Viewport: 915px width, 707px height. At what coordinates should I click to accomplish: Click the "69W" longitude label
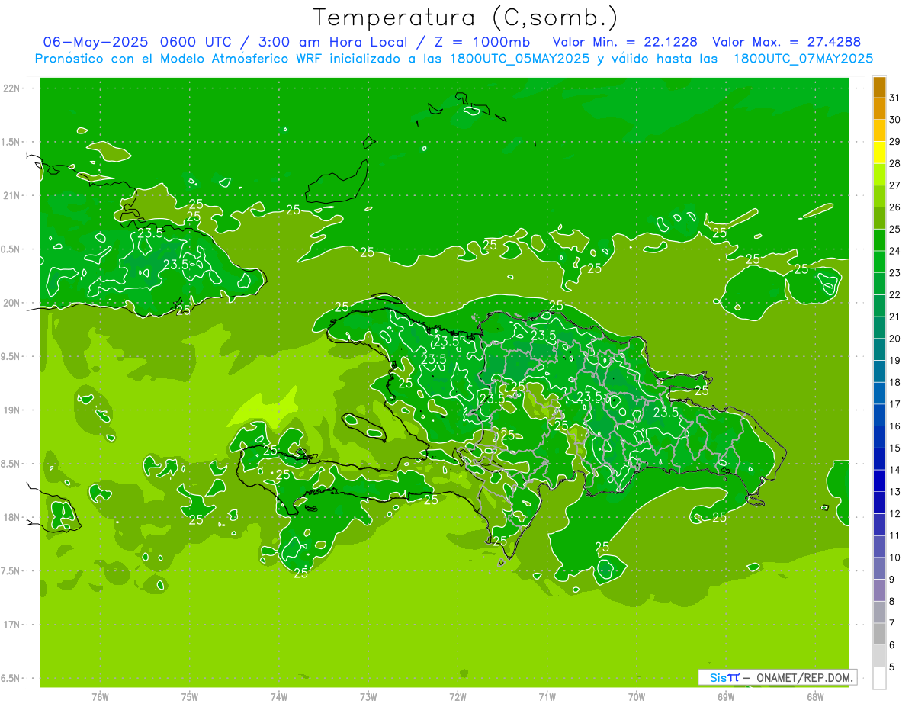(726, 697)
